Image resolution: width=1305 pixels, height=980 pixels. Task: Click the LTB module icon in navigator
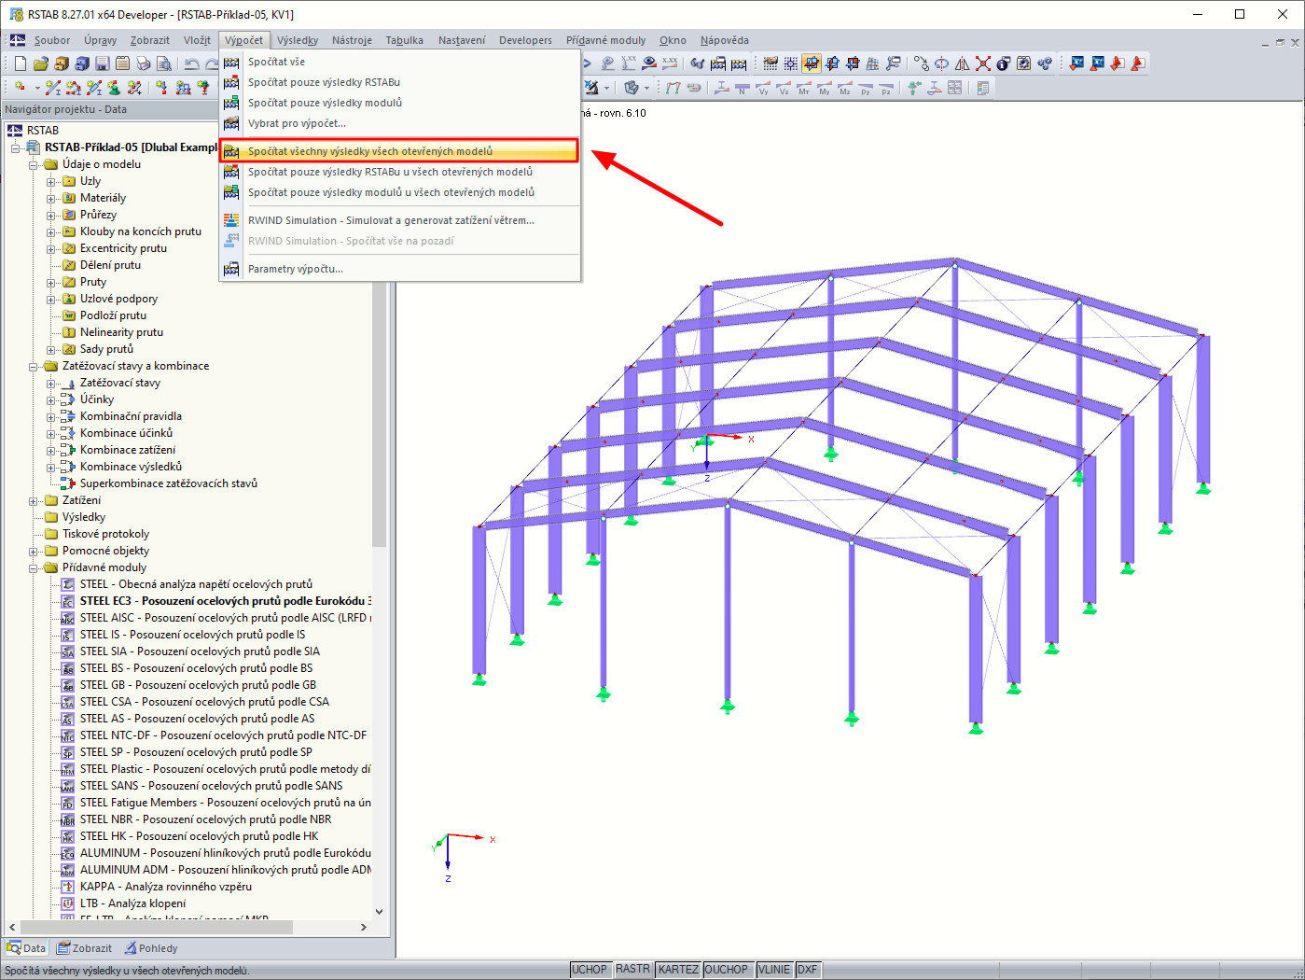[67, 903]
